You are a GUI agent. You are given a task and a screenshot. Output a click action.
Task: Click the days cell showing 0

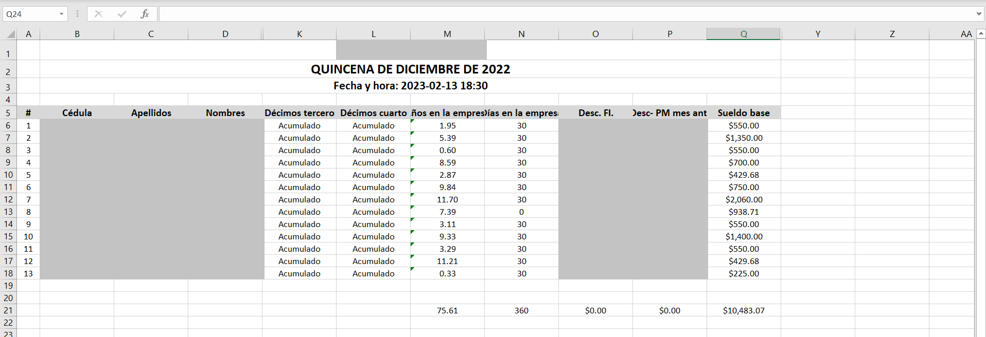(522, 212)
